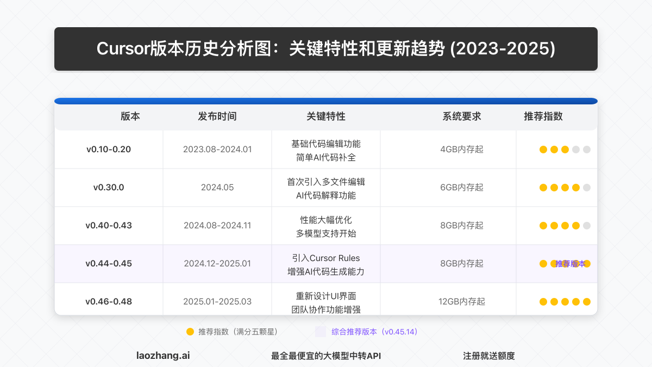Click the feature text '首次引入多文件编辑'
652x367 pixels.
point(326,182)
